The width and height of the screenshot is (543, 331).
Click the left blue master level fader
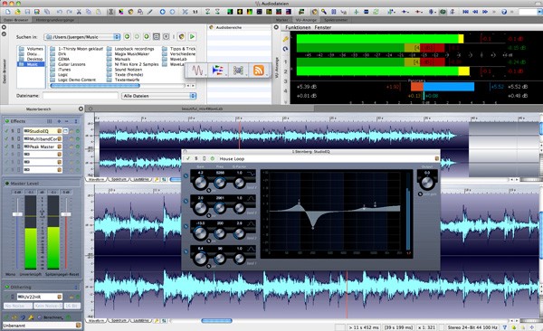(17, 214)
